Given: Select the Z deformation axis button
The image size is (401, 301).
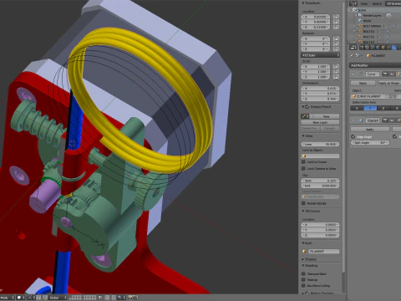Looking at the screenshot, I should coord(383,108).
